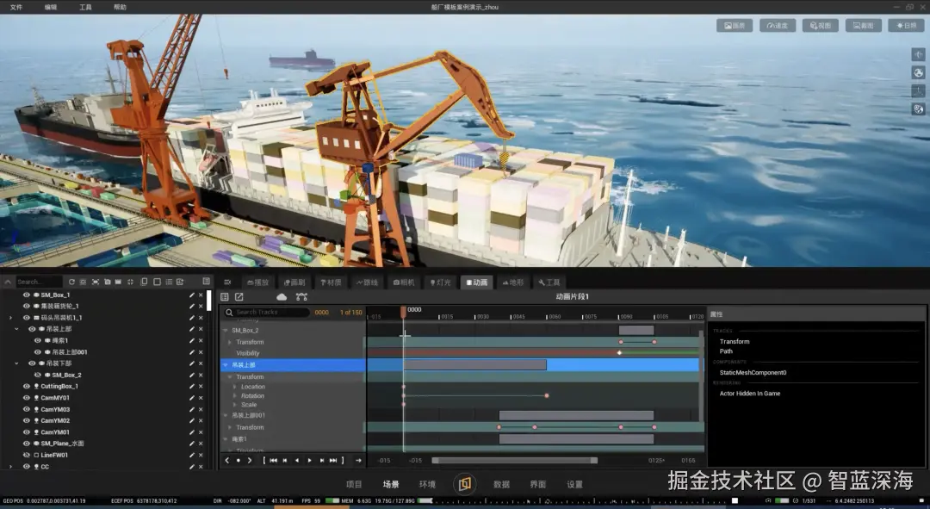The width and height of the screenshot is (930, 509).
Task: Click timeline horizontal range scrollbar
Action: coord(515,461)
